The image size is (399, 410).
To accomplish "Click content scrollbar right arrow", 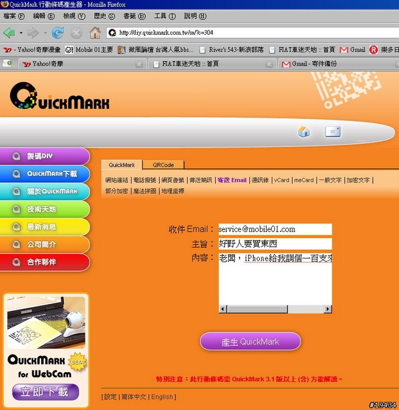I will pos(327,309).
